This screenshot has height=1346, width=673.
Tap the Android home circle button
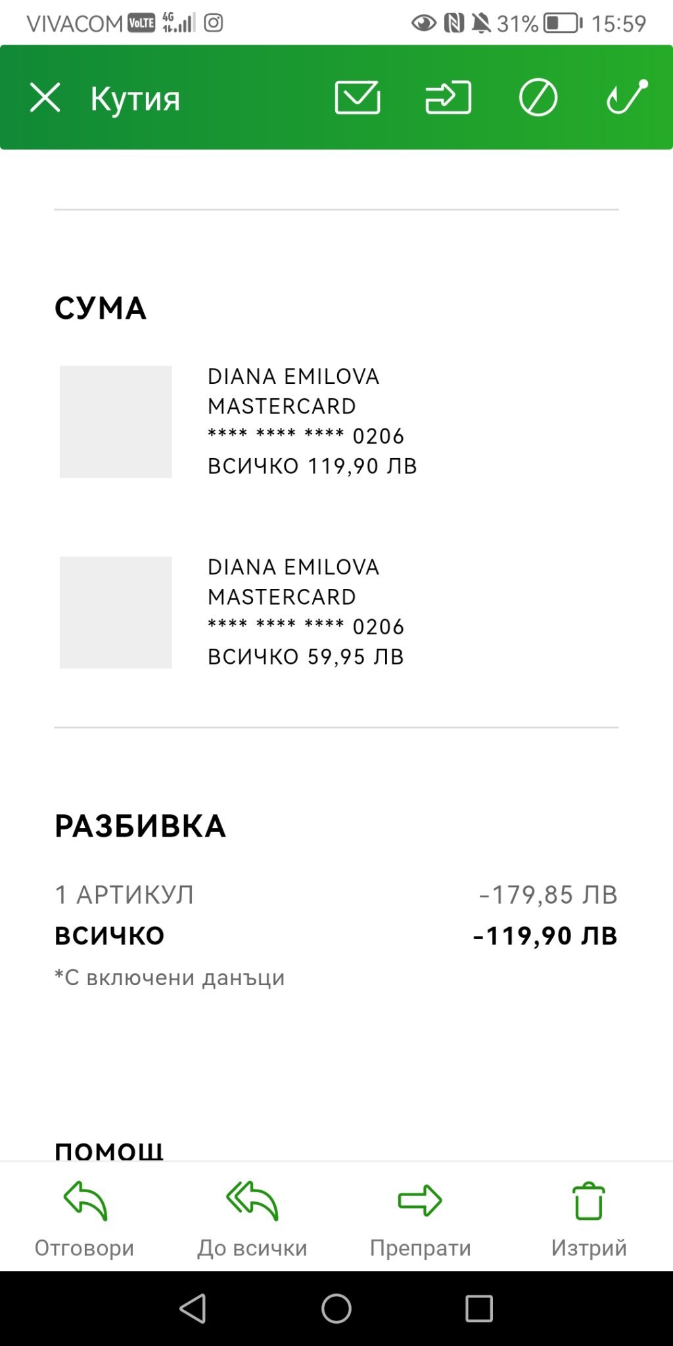tap(336, 1309)
